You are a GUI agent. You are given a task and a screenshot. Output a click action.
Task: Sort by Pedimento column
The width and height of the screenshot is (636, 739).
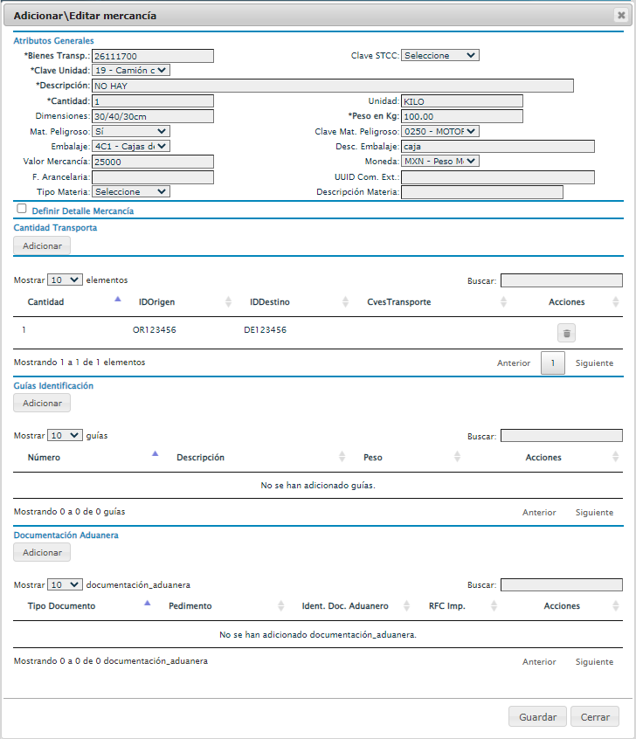tap(281, 606)
